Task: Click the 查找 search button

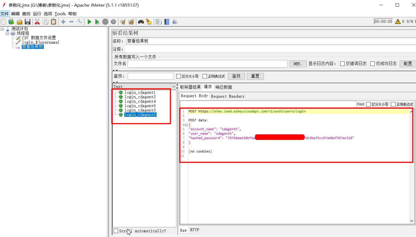Action: coord(236,76)
